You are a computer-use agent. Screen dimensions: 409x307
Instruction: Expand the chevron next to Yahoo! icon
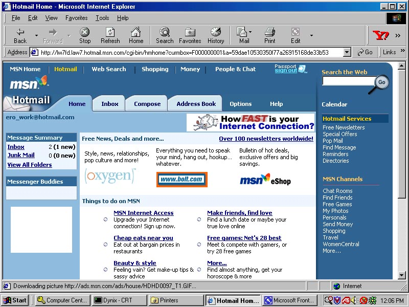coord(398,35)
